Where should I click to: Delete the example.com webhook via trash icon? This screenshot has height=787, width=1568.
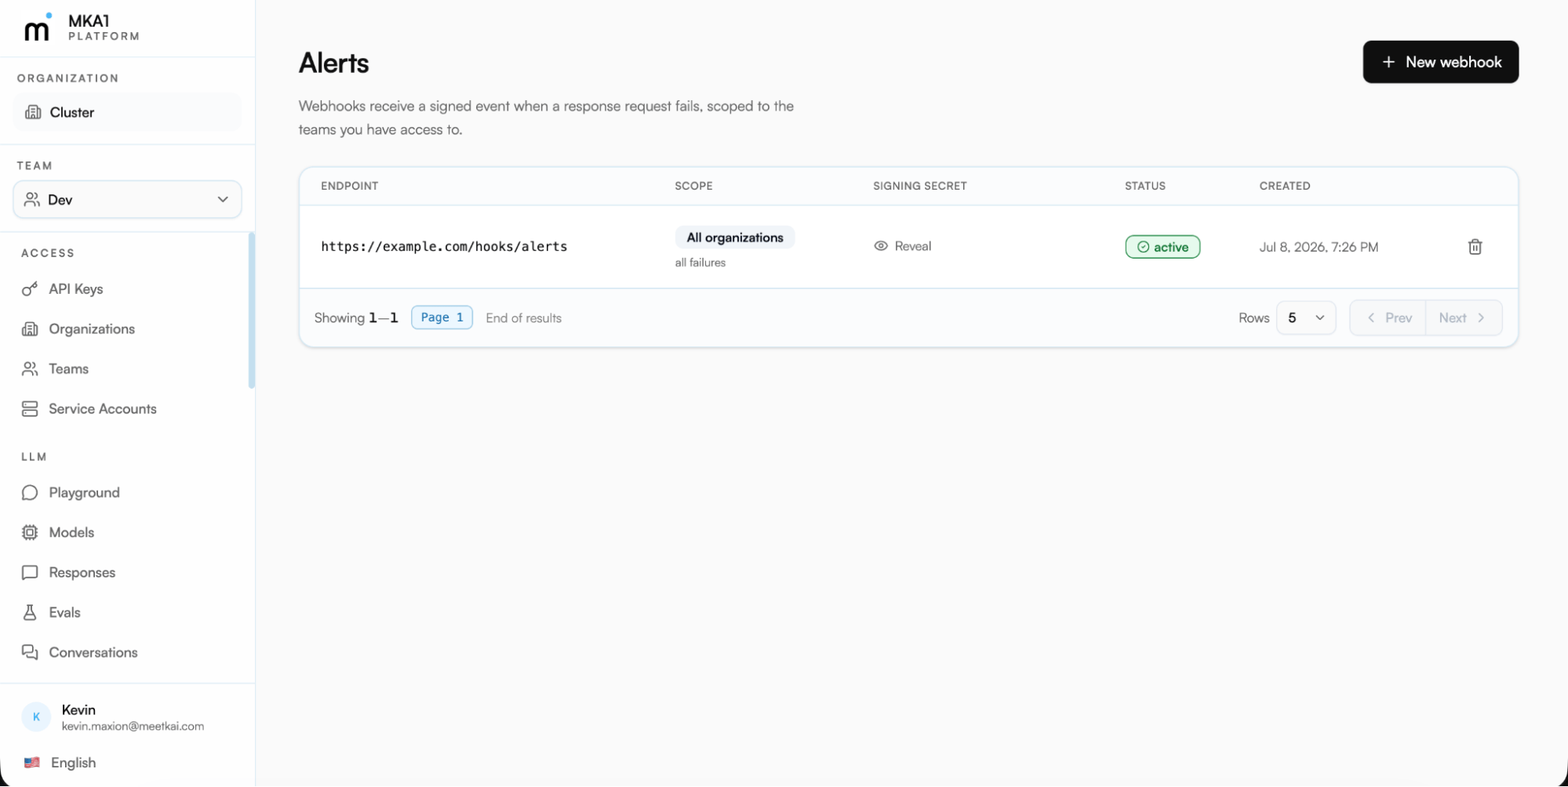1475,247
